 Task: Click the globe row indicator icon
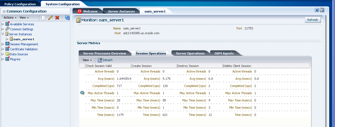click(82, 93)
